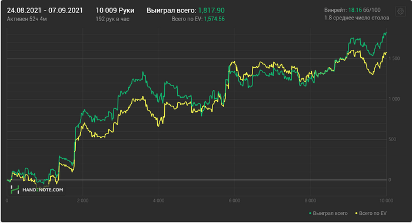
Task: Toggle the yellow 'Всего по EV' legend entry
Action: click(x=371, y=213)
